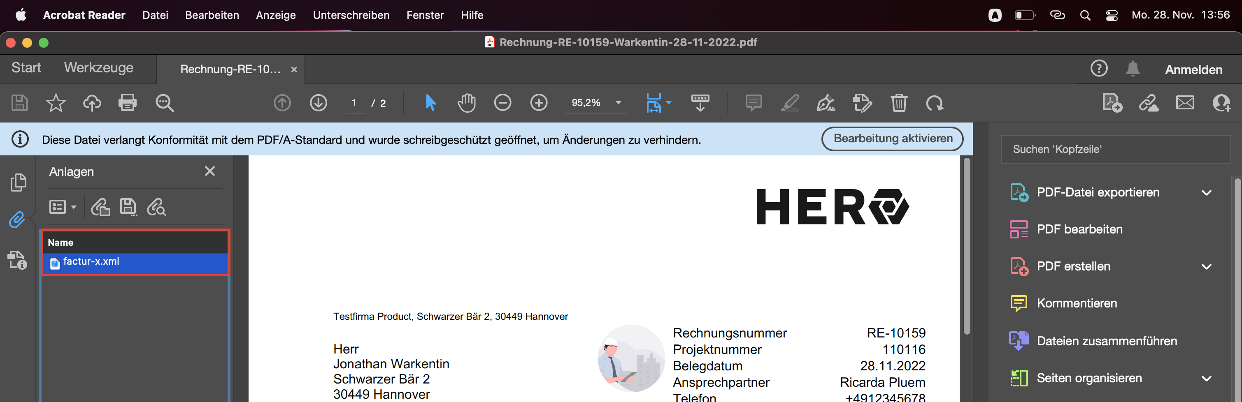Image resolution: width=1242 pixels, height=402 pixels.
Task: Open the Fenster menu
Action: coord(425,15)
